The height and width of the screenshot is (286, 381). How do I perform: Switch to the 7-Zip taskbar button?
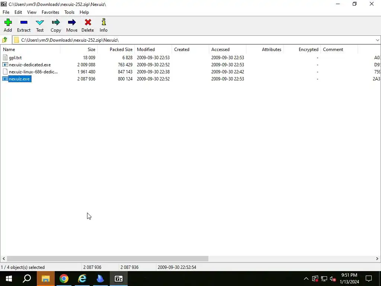point(119,279)
